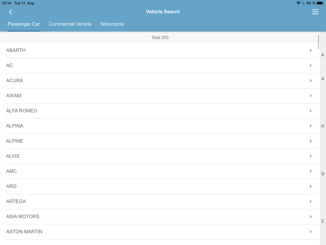Open ARO row chevron
Image resolution: width=326 pixels, height=245 pixels.
click(311, 186)
